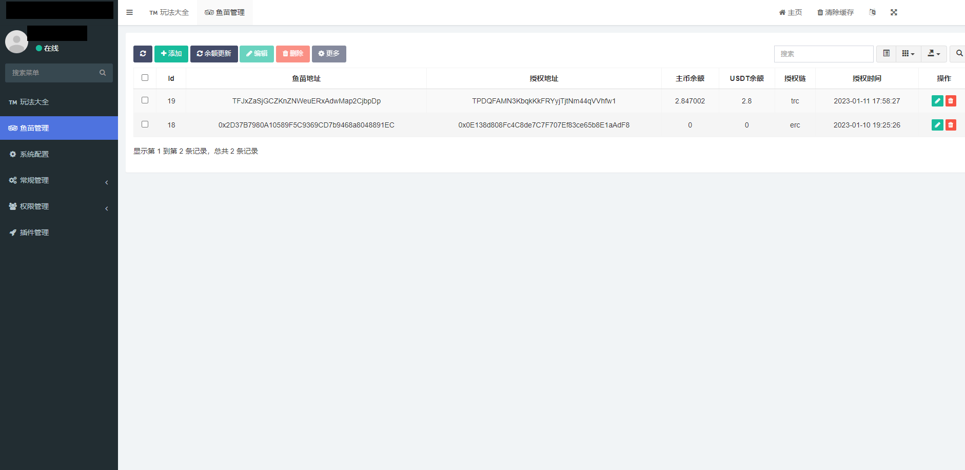Select the checkbox for row Id 19
965x470 pixels.
145,100
